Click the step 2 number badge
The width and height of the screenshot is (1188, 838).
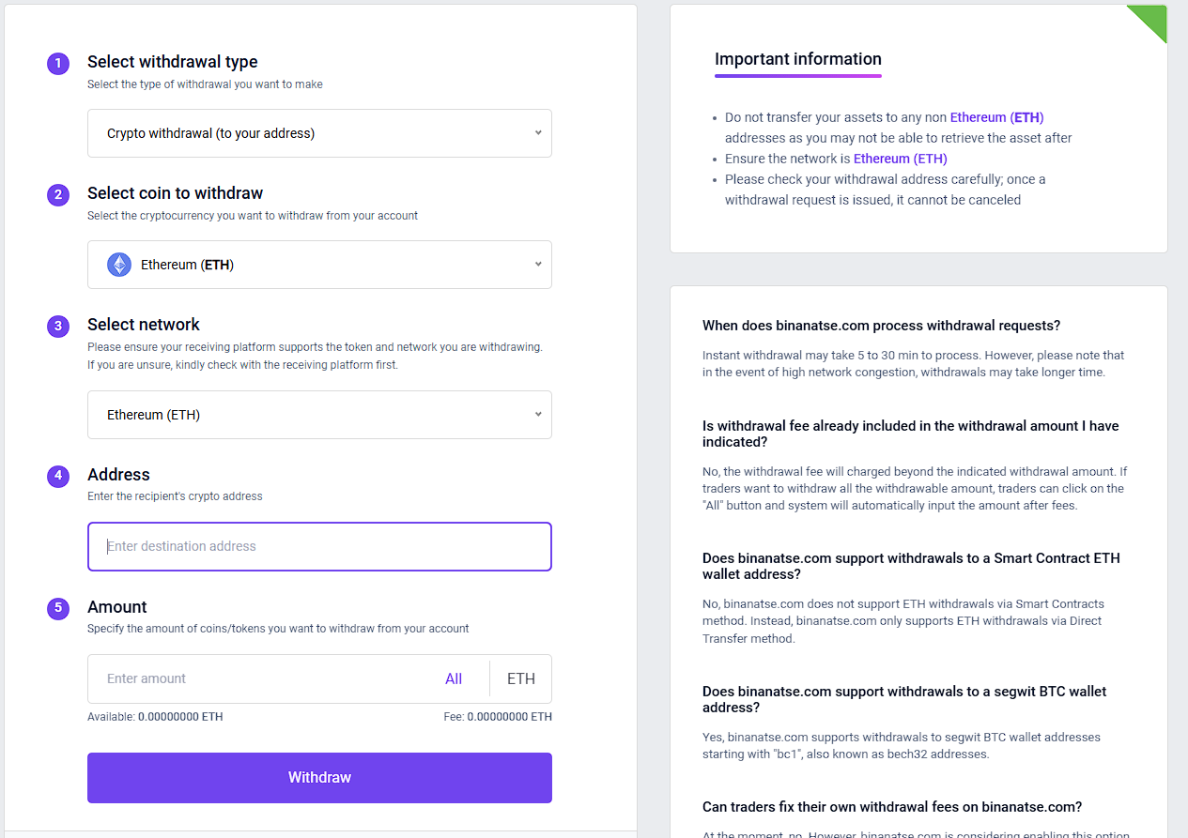58,195
